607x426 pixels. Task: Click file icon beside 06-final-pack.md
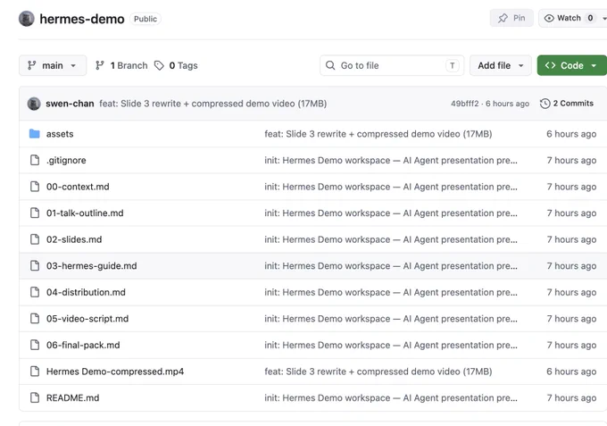[x=35, y=345]
